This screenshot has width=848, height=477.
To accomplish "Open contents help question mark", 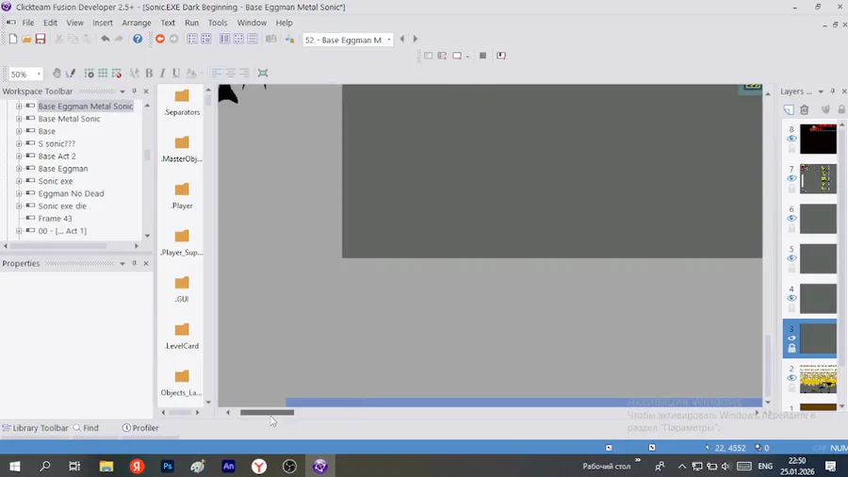I will pos(138,39).
